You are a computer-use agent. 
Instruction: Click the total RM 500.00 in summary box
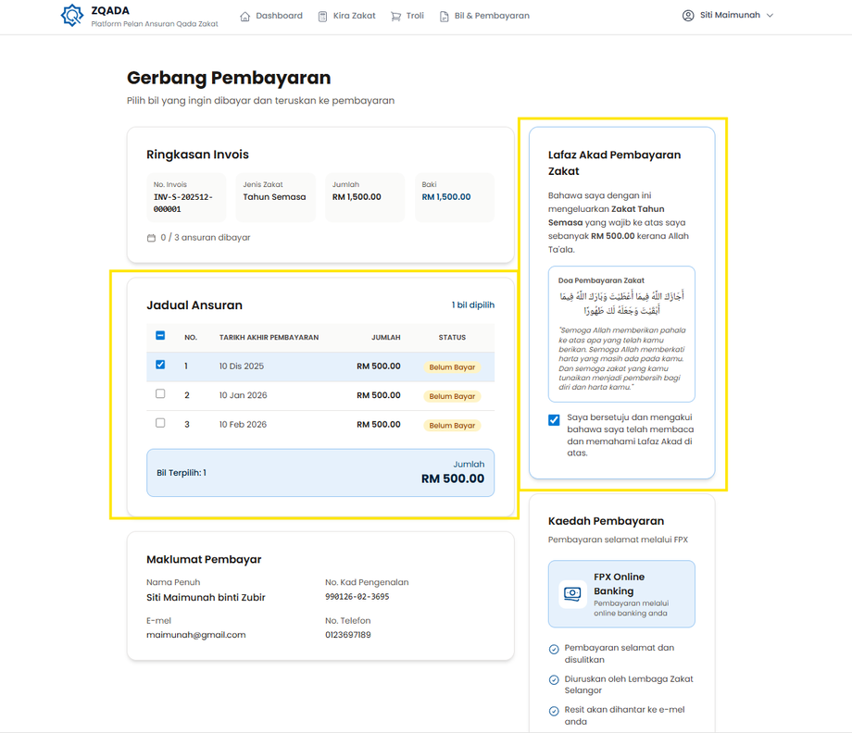click(x=453, y=478)
